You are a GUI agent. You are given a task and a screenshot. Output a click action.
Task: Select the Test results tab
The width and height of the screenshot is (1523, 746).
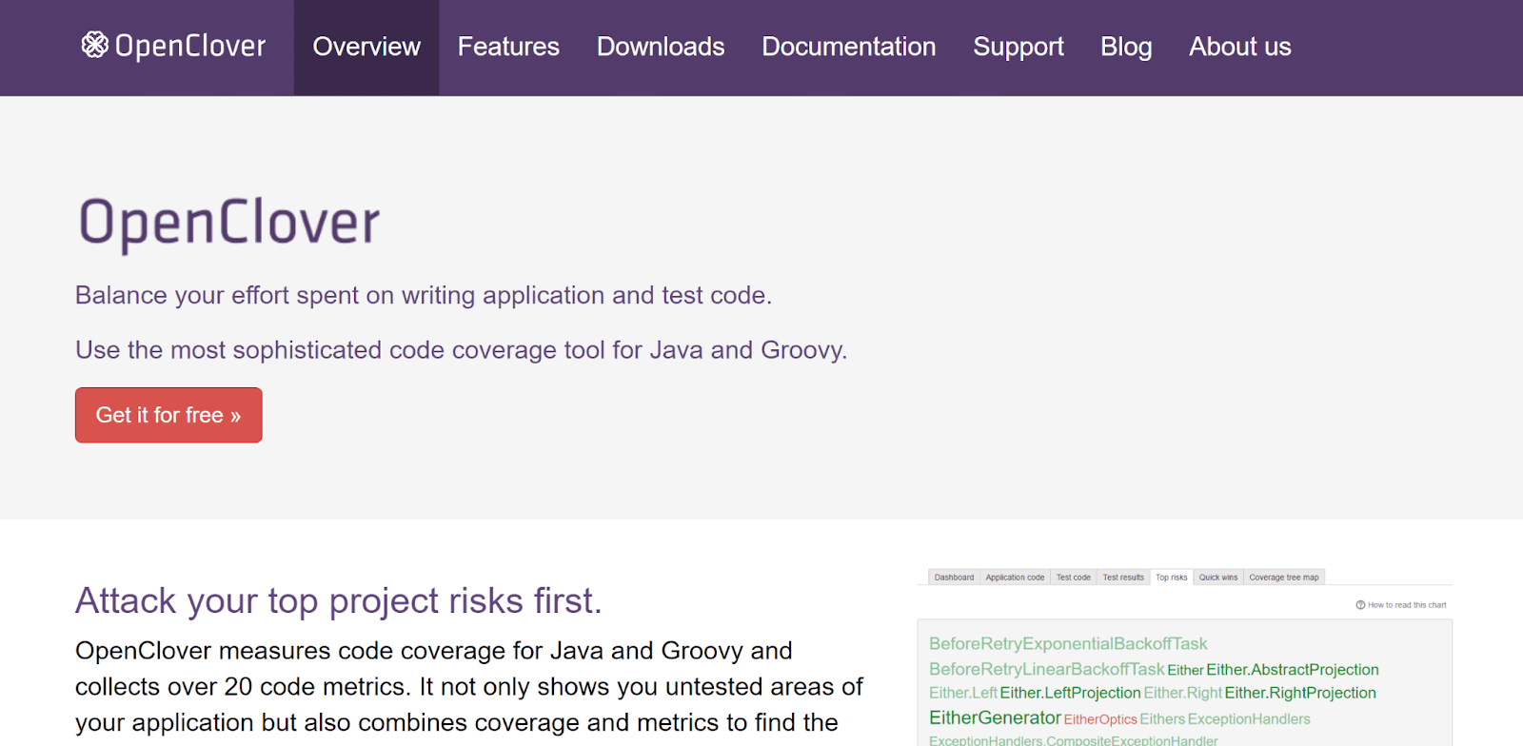pos(1123,578)
